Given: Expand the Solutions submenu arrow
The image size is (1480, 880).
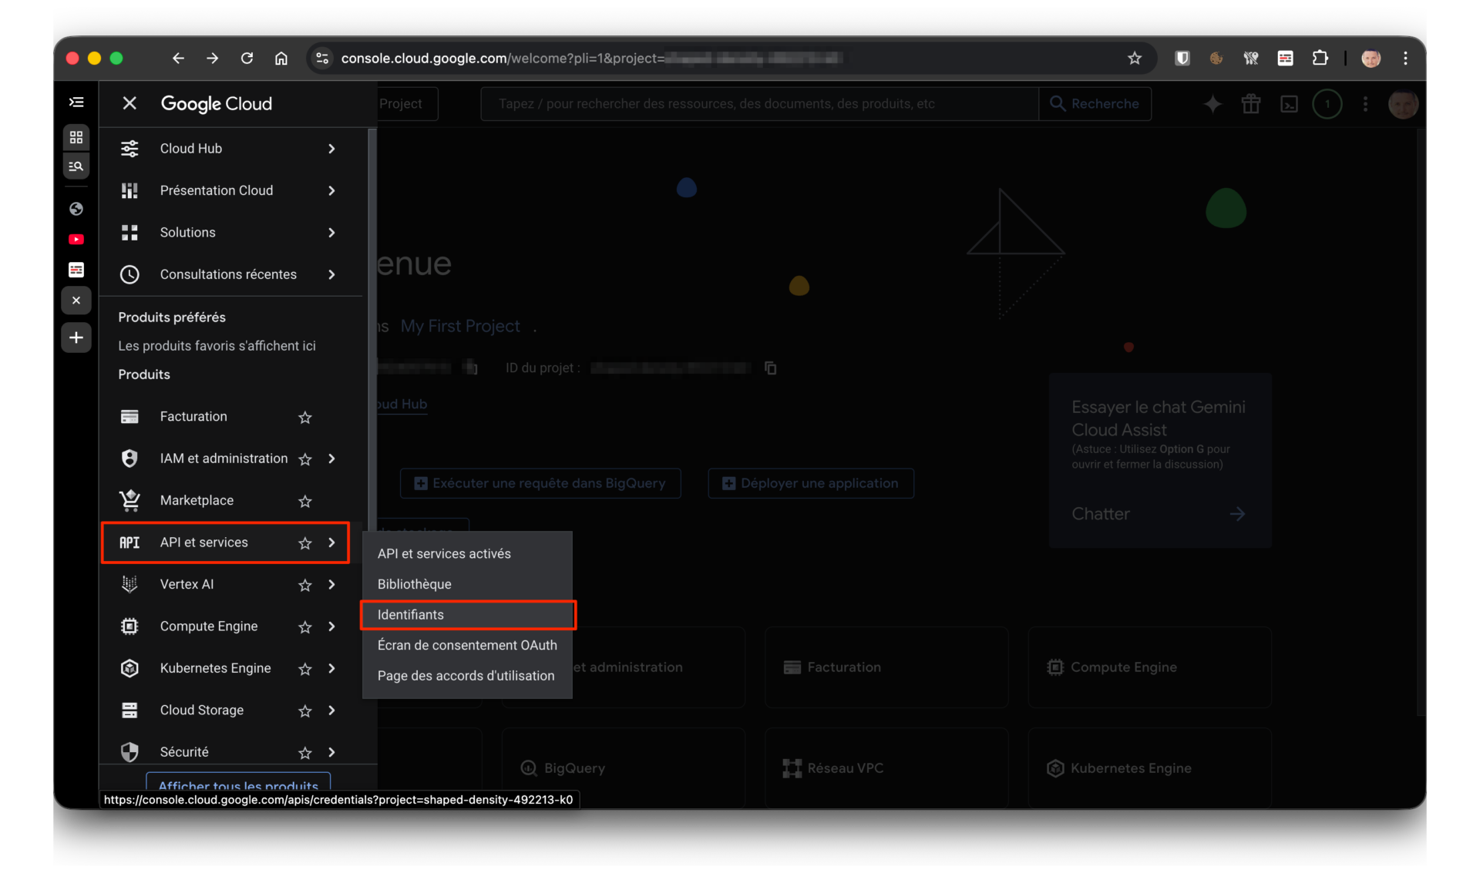Looking at the screenshot, I should (332, 233).
